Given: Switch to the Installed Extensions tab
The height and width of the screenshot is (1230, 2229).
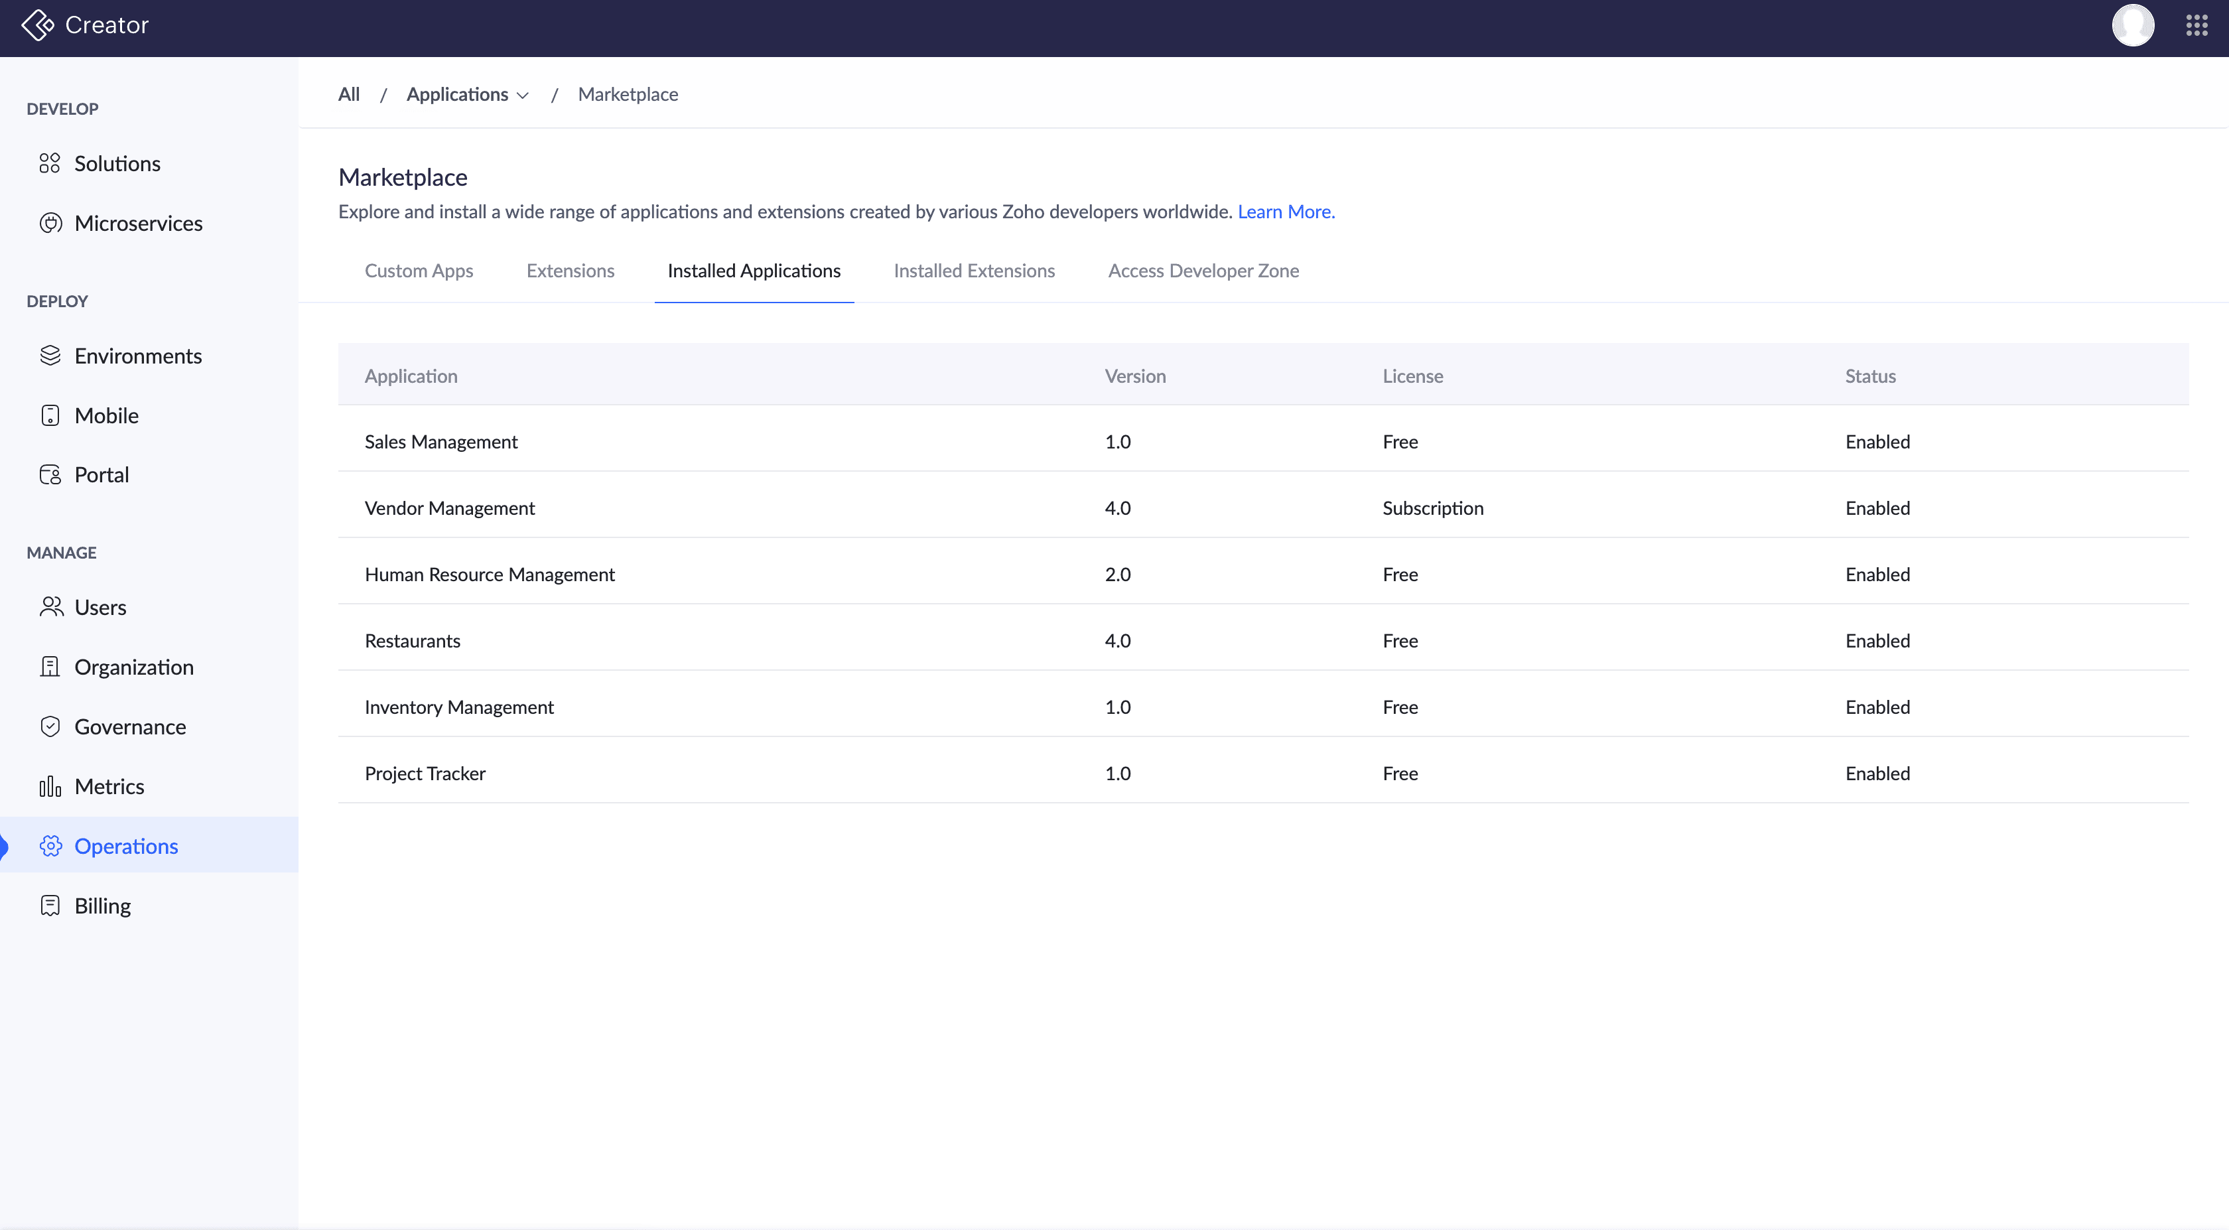Looking at the screenshot, I should (x=973, y=271).
